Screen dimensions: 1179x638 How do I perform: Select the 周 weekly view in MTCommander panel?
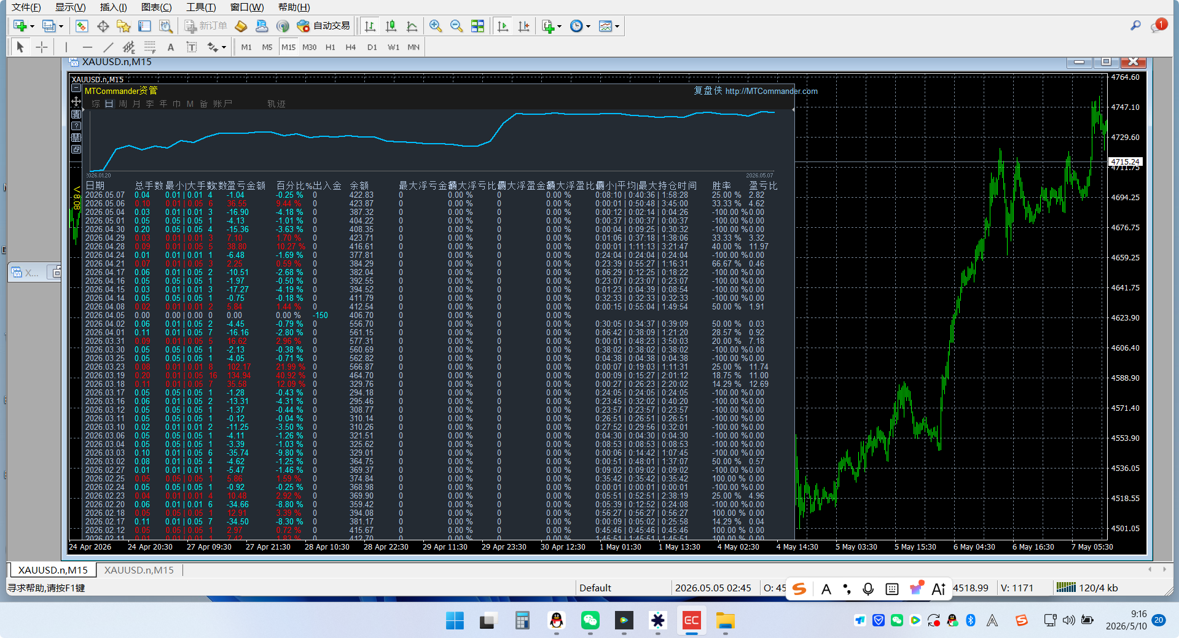coord(123,104)
